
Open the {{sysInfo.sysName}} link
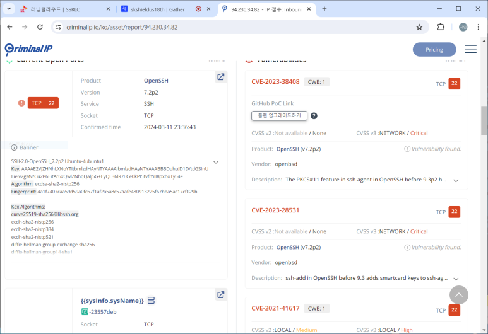112,301
